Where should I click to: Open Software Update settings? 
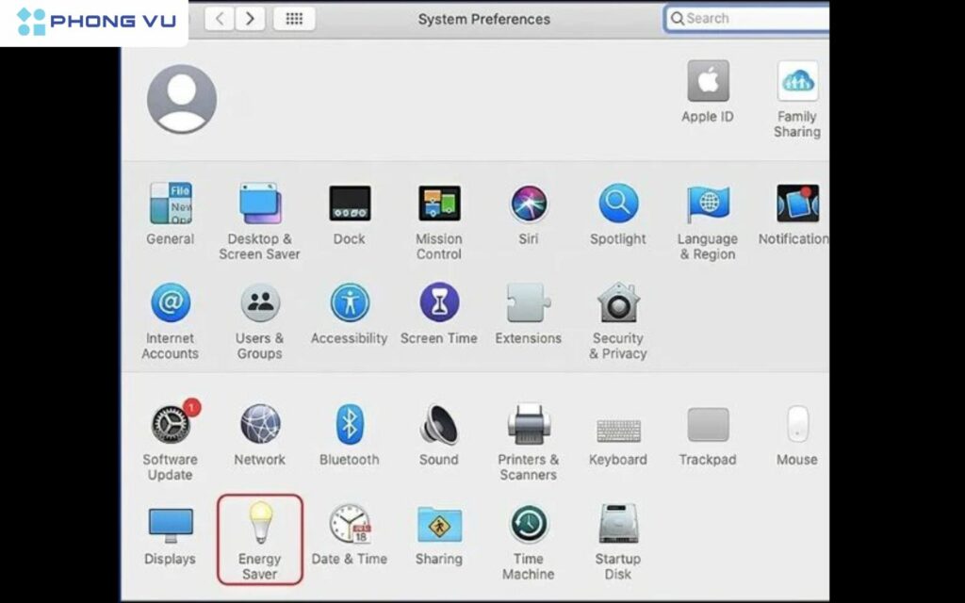tap(171, 425)
